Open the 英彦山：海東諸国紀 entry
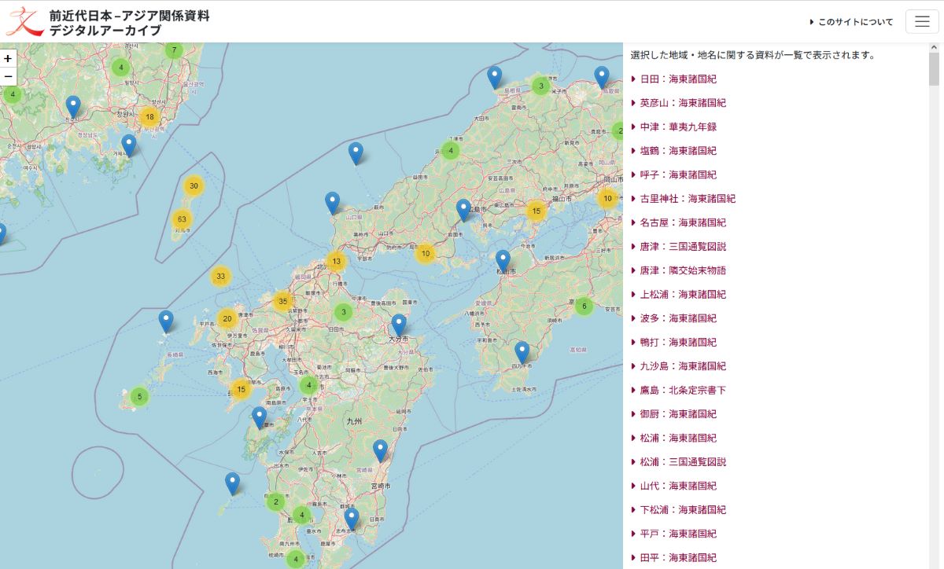This screenshot has width=944, height=569. [683, 102]
